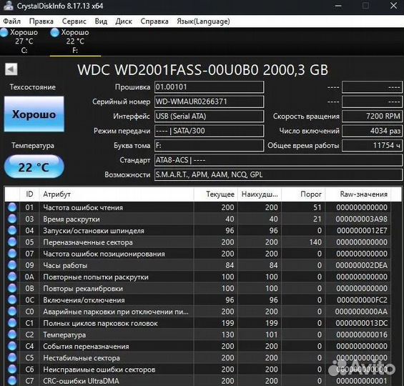Click the Raw-значения column header

[x=358, y=194]
